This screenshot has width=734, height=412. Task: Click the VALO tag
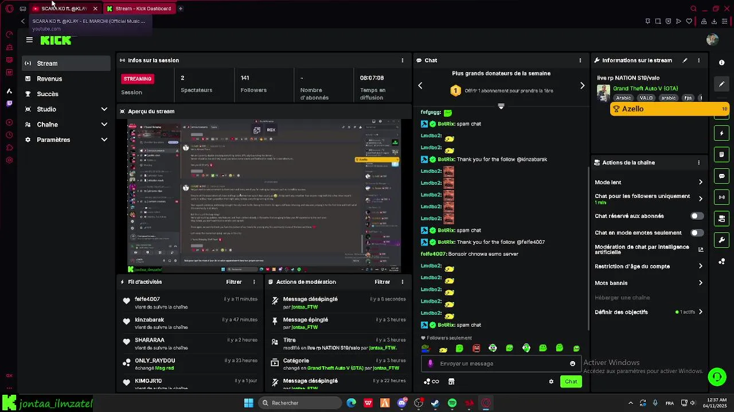(x=646, y=98)
